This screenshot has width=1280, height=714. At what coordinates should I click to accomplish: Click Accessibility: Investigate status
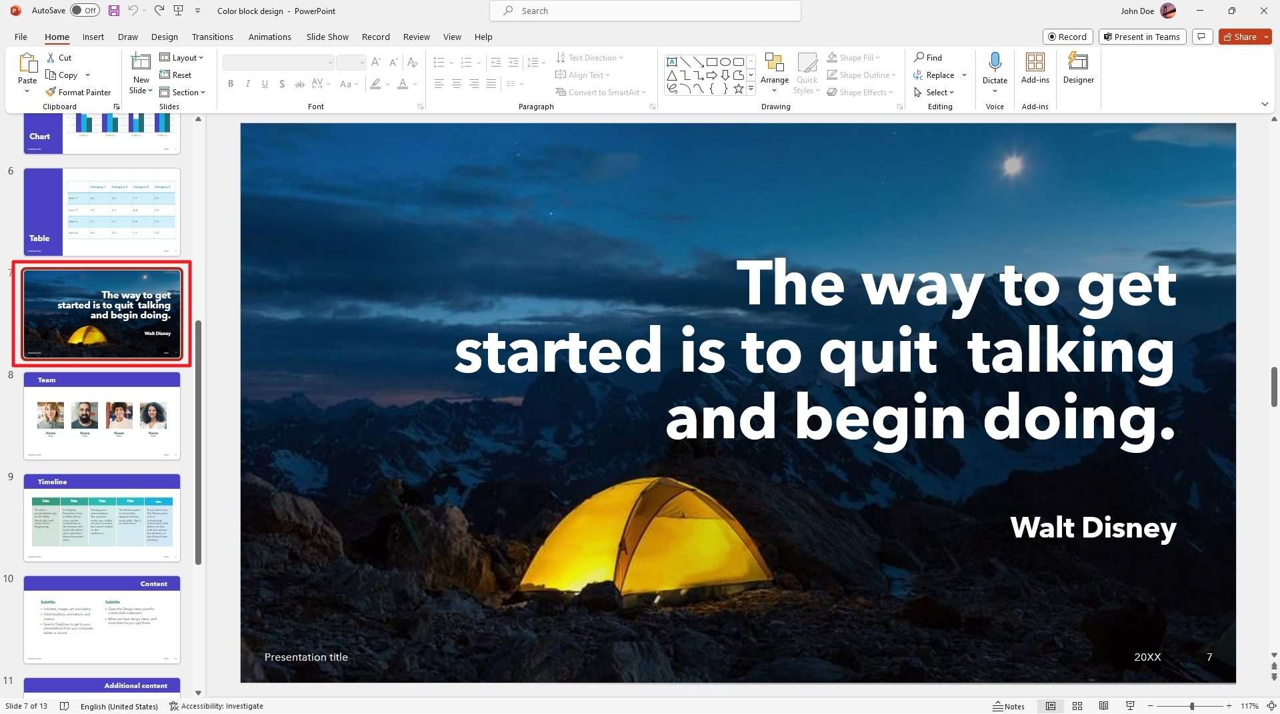[x=216, y=706]
